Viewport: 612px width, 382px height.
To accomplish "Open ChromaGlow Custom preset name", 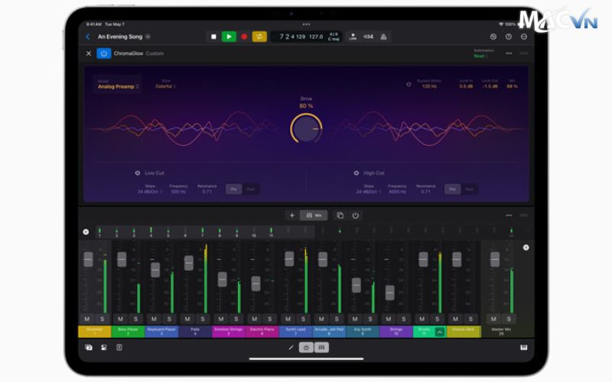I will [155, 53].
